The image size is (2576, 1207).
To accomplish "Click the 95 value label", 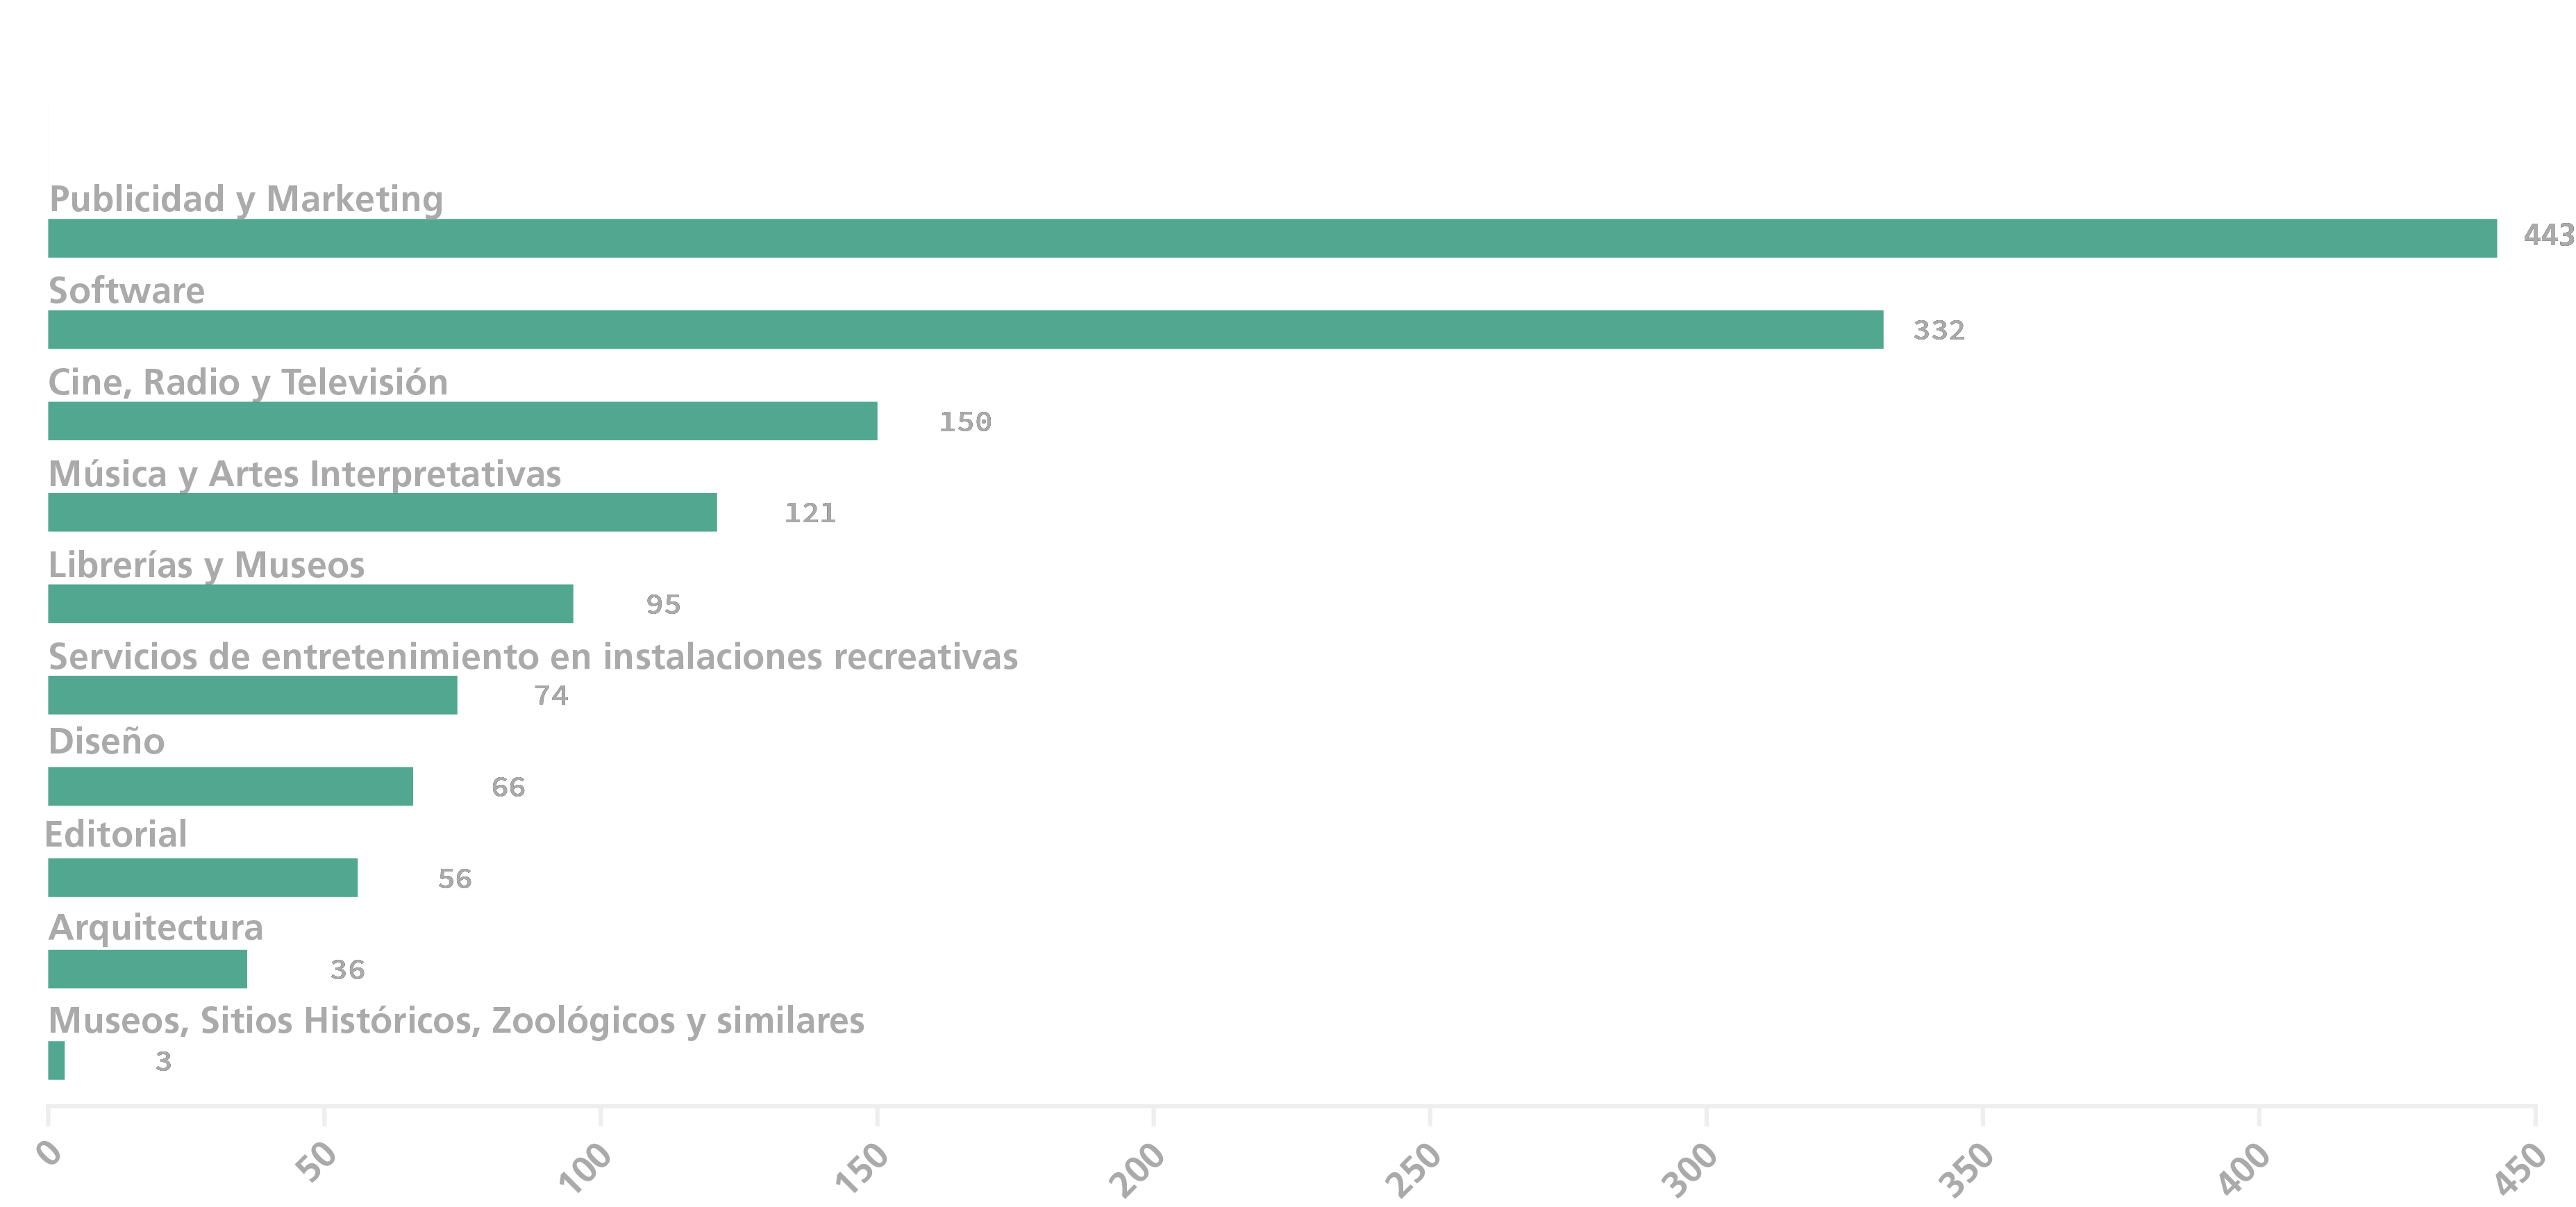I will (663, 605).
